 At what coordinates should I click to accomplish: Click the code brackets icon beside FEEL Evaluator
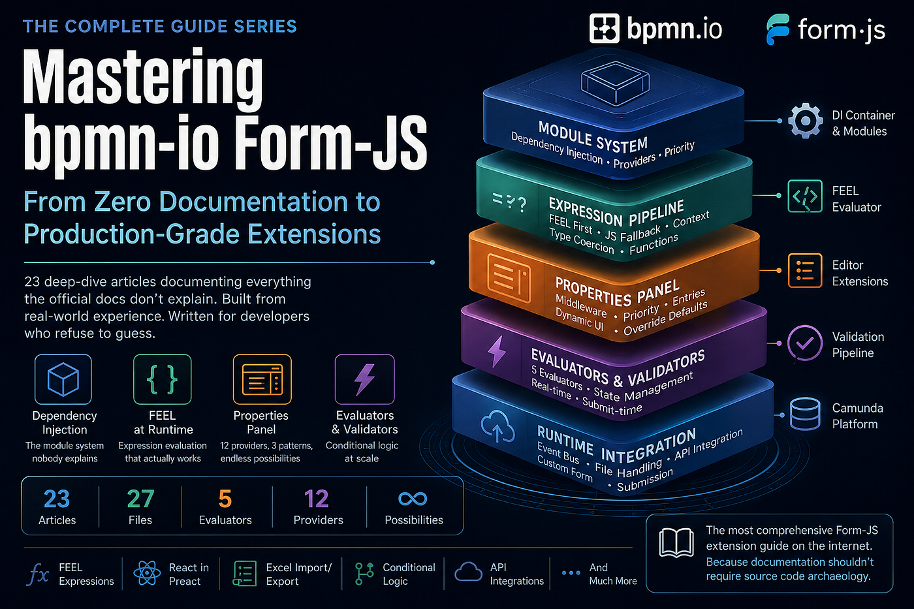click(805, 196)
